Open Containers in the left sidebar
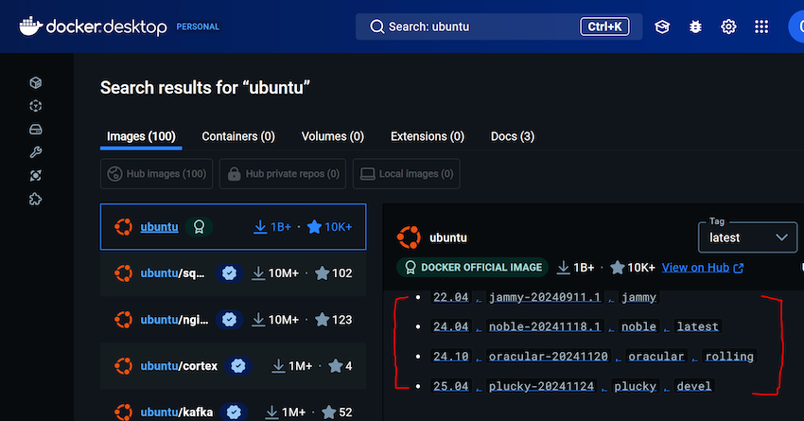Image resolution: width=804 pixels, height=421 pixels. [x=35, y=82]
